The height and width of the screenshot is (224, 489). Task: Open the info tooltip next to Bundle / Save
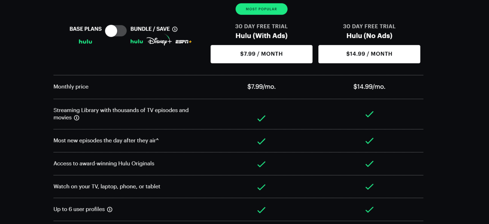click(175, 29)
